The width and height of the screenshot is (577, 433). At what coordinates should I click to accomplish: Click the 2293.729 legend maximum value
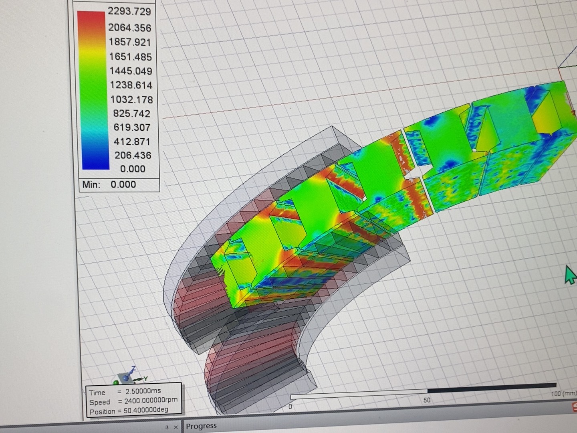point(129,11)
